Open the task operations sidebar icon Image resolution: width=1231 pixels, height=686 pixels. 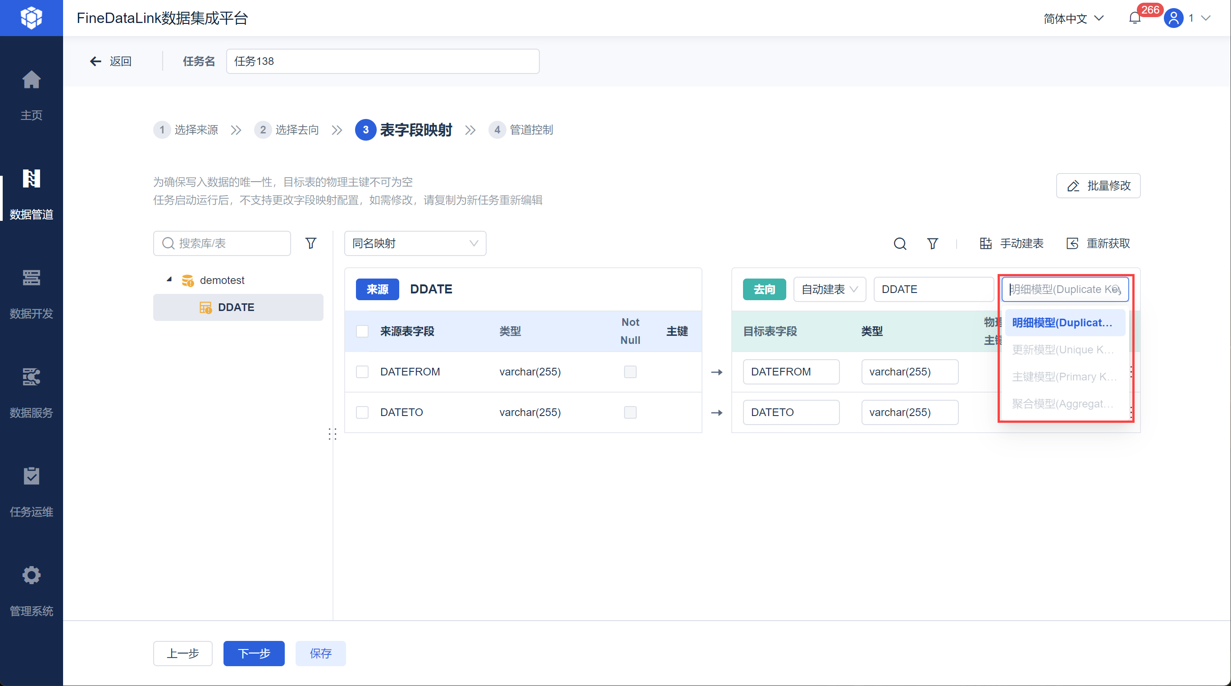pyautogui.click(x=31, y=476)
